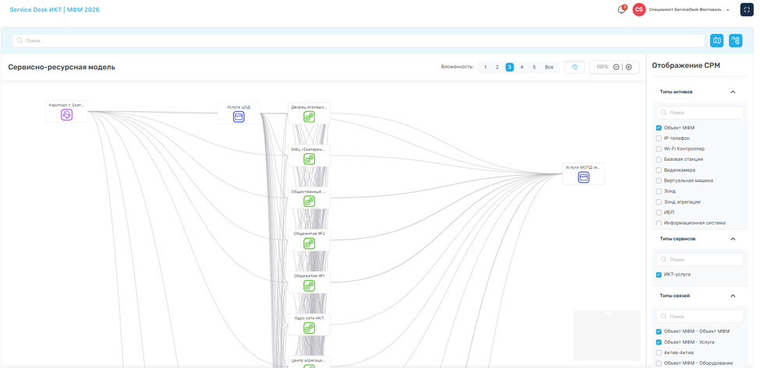Open the CS user avatar
This screenshot has height=368, width=760.
(639, 9)
